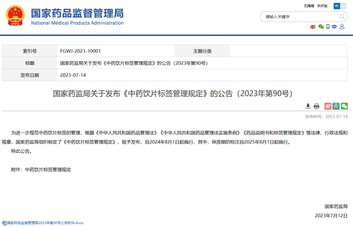The width and height of the screenshot is (353, 227).
Task: Open the 关怀版 care version link
Action: point(323,6)
